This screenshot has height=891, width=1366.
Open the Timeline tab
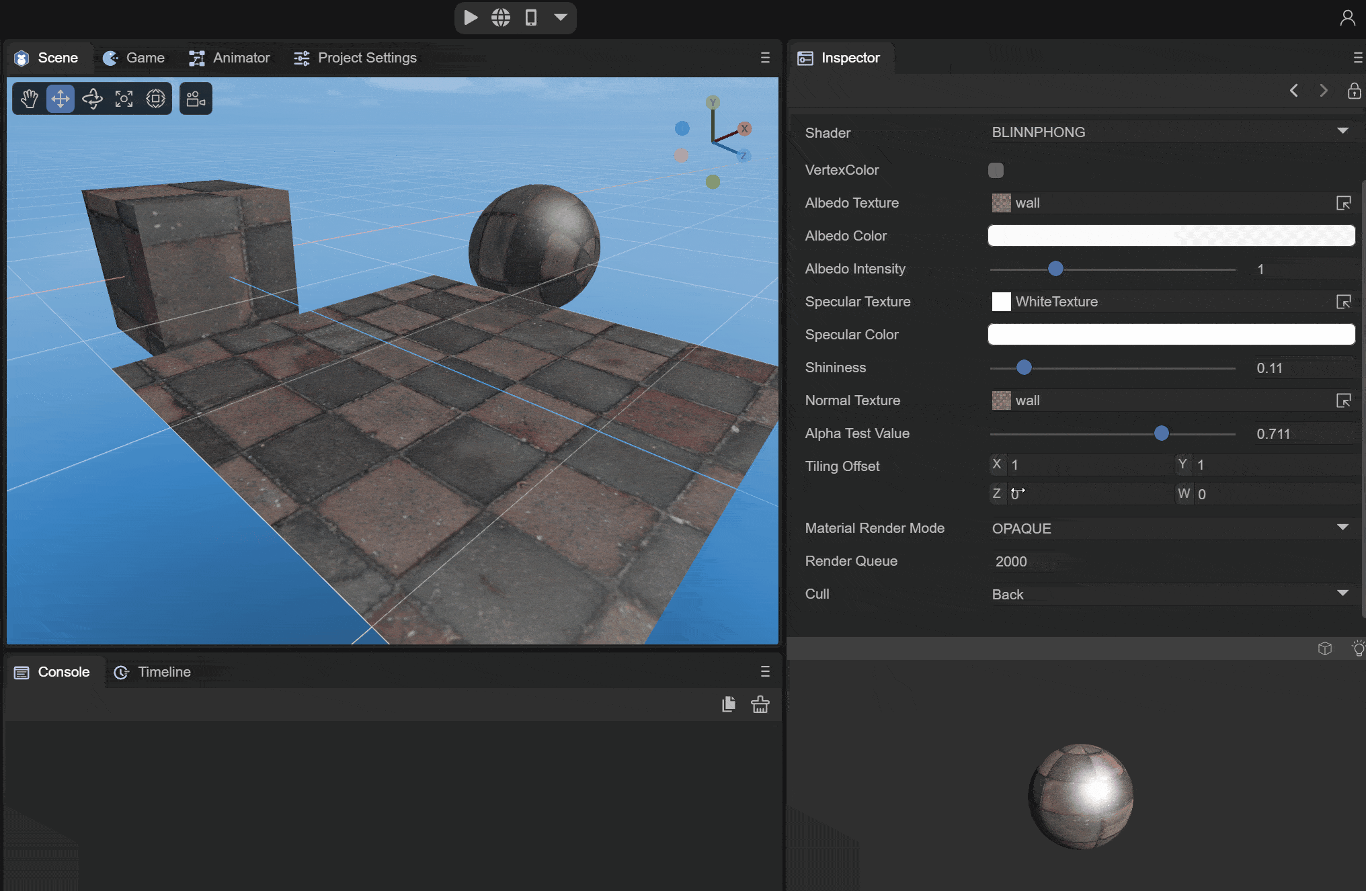[153, 672]
